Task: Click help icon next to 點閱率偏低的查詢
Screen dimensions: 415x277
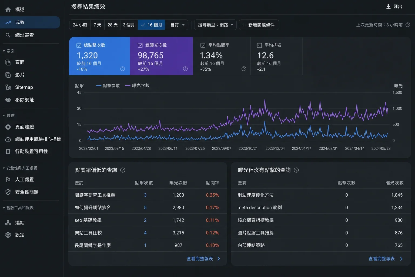Action: coord(123,170)
